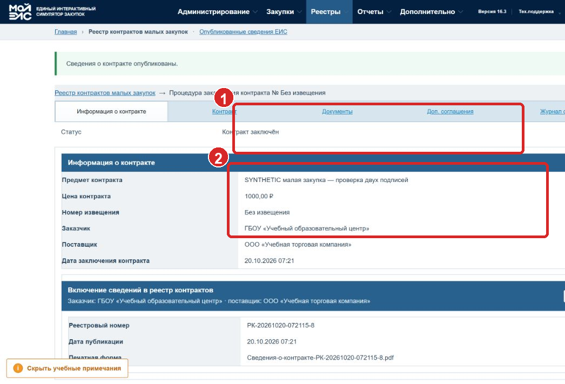Click the contract price 1000,00 ₽
565x384 pixels.
(259, 196)
